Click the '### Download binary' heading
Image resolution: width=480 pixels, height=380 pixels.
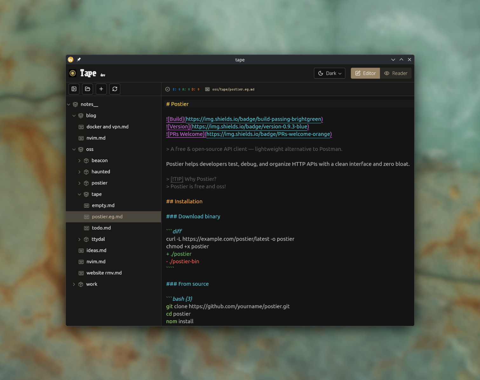pyautogui.click(x=193, y=217)
